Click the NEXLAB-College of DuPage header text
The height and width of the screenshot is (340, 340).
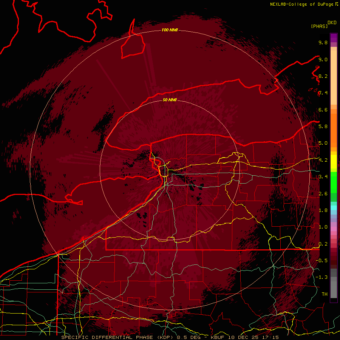pyautogui.click(x=302, y=4)
